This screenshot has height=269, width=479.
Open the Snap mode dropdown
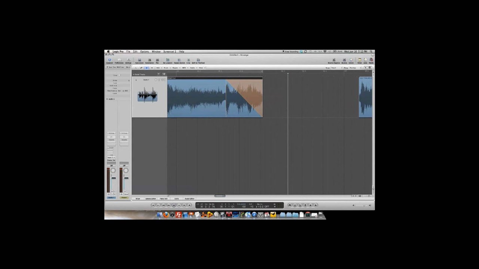point(337,68)
